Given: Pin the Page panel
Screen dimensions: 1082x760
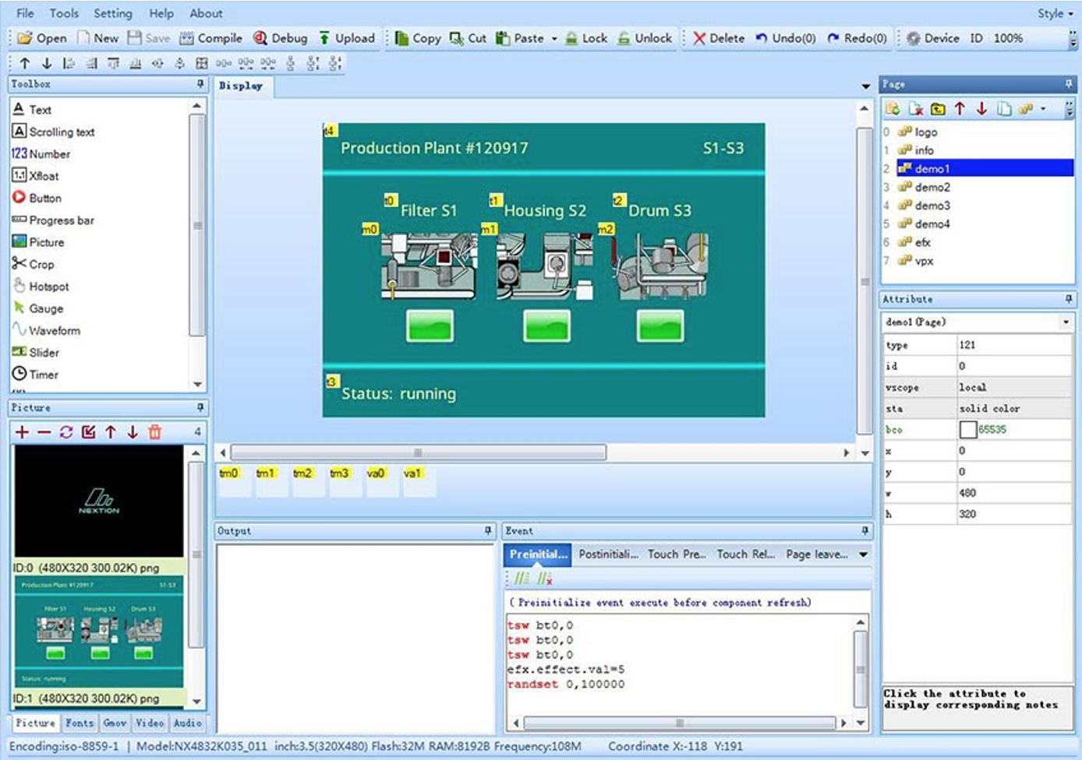Looking at the screenshot, I should [1068, 84].
